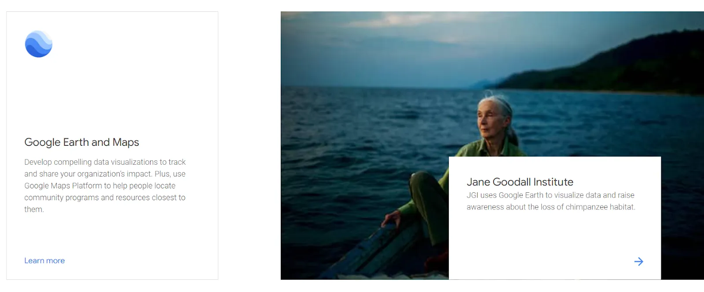
Task: Click the "them." last line of left paragraph
Action: [34, 209]
